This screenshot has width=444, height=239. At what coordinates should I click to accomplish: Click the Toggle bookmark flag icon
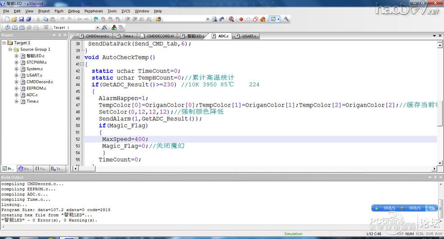[96, 19]
